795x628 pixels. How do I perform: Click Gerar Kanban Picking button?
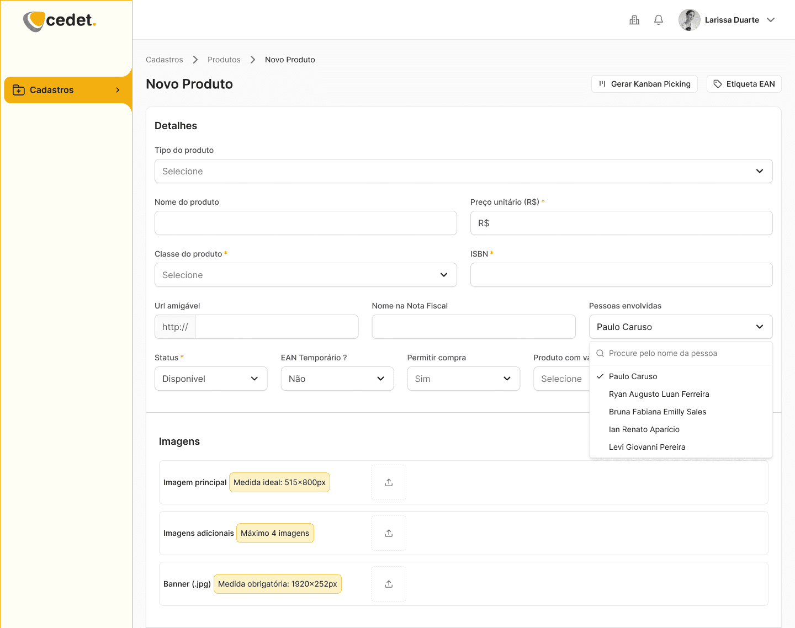pos(644,84)
